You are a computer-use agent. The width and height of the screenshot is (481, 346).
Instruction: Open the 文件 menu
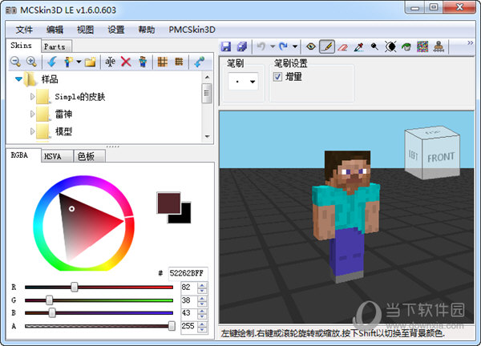[24, 30]
